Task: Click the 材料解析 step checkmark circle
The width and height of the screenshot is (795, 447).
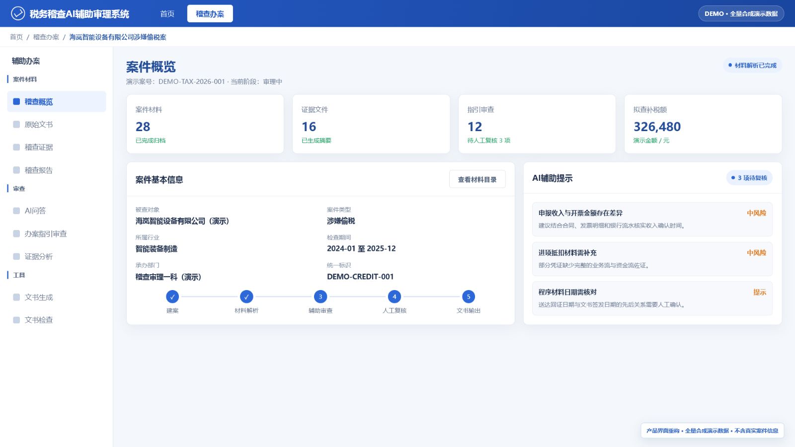Action: [246, 297]
